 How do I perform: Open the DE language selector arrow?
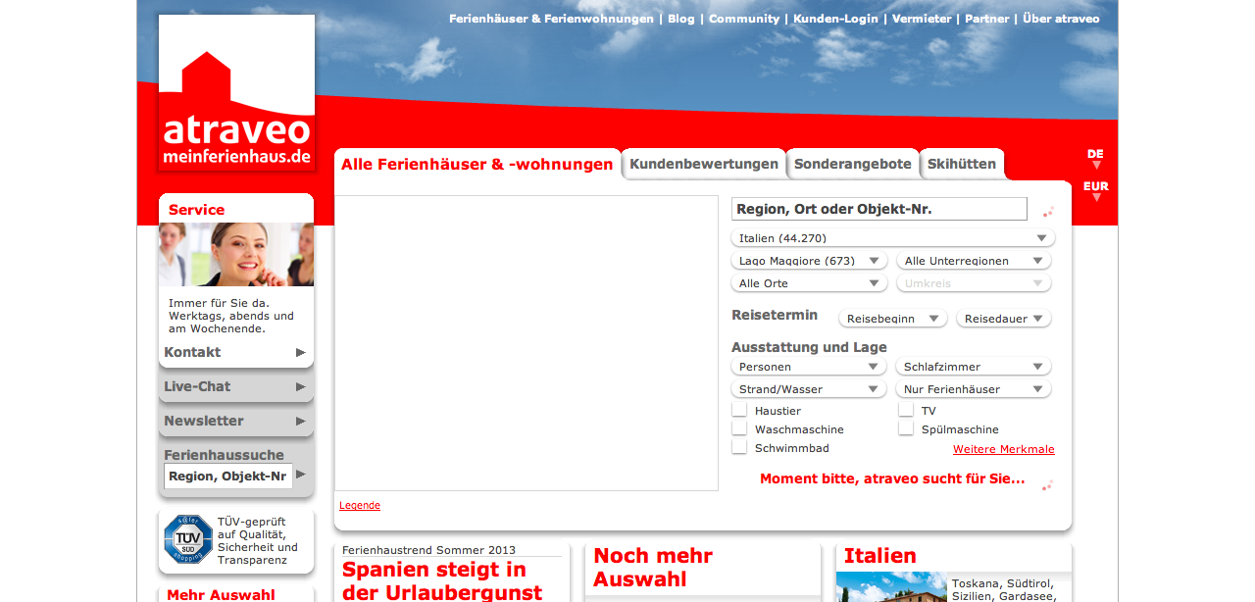1096,165
